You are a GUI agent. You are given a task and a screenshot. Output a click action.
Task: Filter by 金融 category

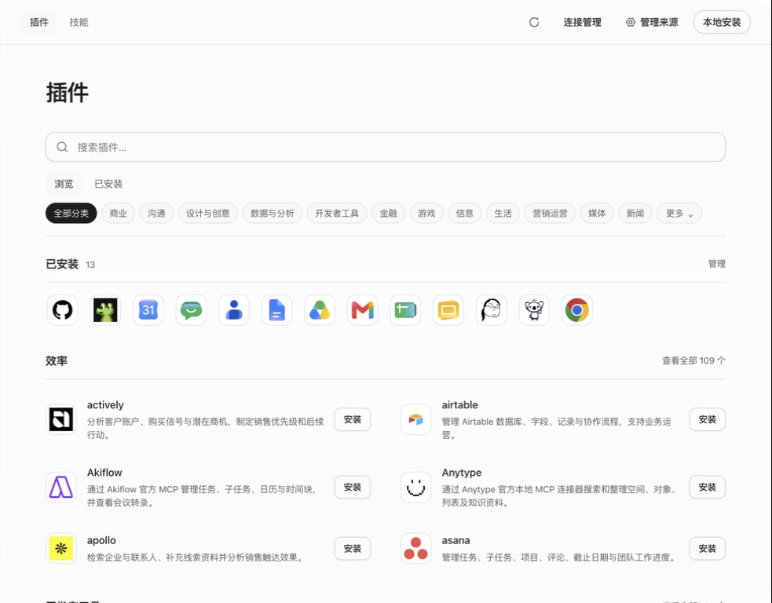(x=389, y=213)
